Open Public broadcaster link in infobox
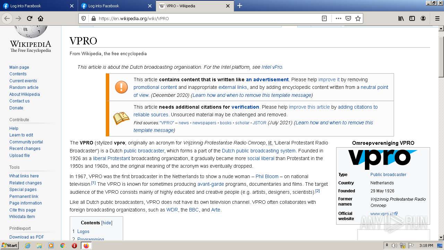This screenshot has height=250, width=444. tap(388, 175)
